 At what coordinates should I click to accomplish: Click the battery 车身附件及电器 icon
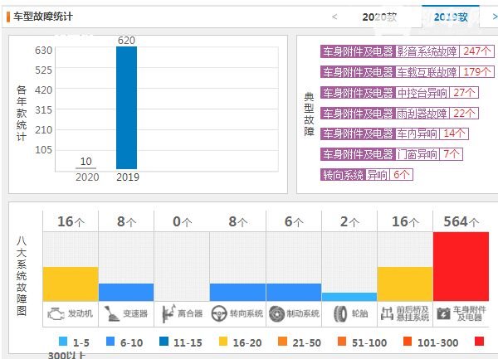pos(443,313)
